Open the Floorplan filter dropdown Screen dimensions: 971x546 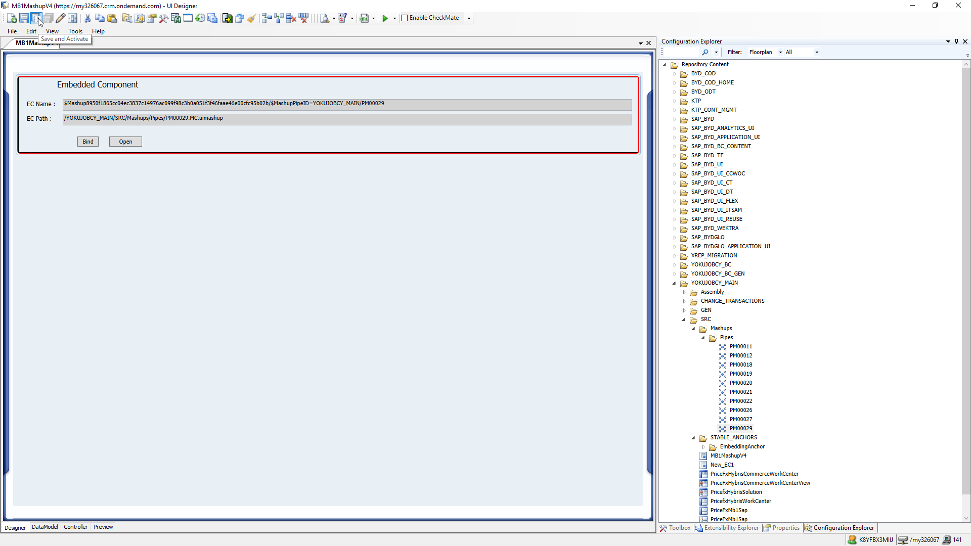[780, 52]
